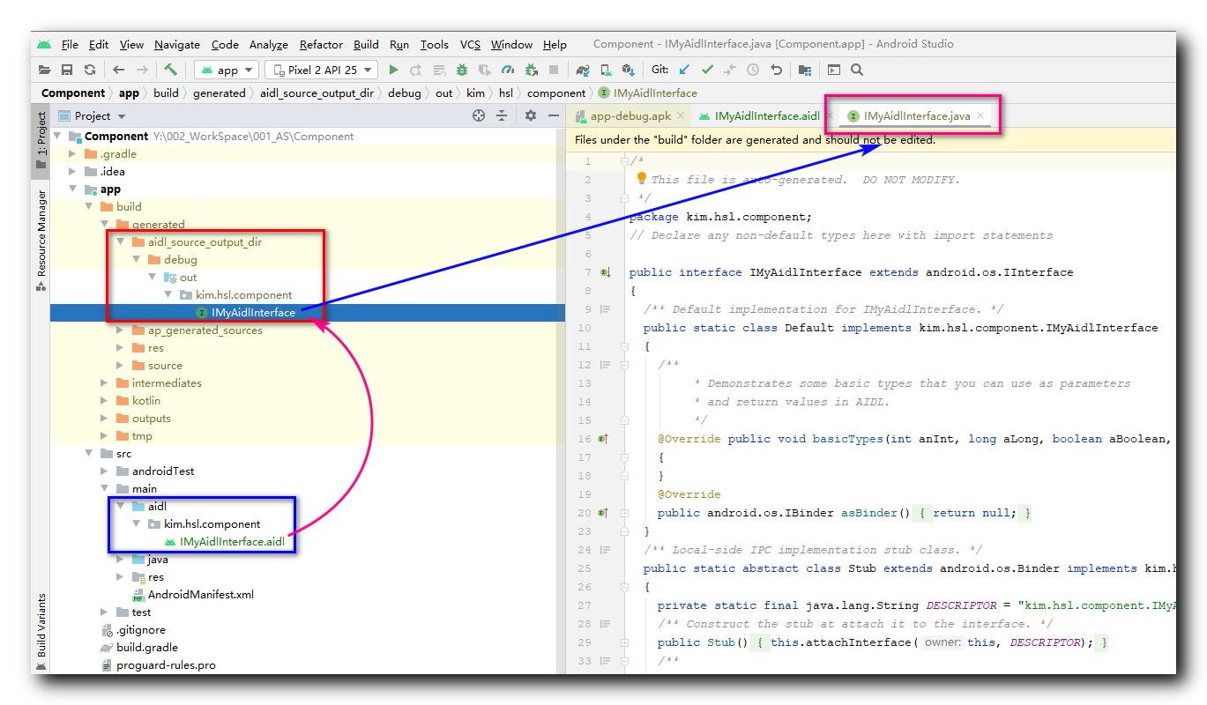Open the profiler gauge icon

pyautogui.click(x=508, y=70)
